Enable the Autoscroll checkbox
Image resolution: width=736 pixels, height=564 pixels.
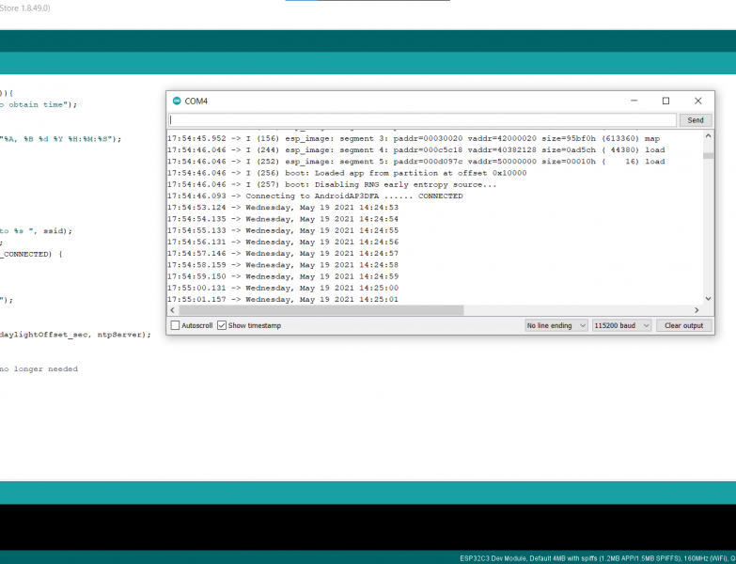pyautogui.click(x=176, y=325)
